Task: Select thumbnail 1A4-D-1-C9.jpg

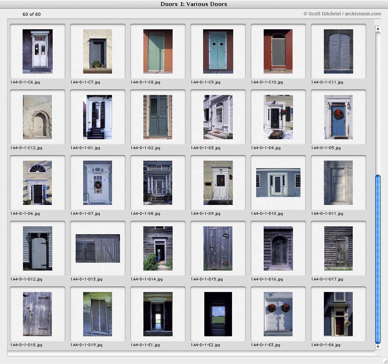Action: 218,51
